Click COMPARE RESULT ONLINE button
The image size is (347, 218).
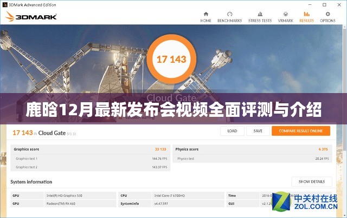click(301, 131)
